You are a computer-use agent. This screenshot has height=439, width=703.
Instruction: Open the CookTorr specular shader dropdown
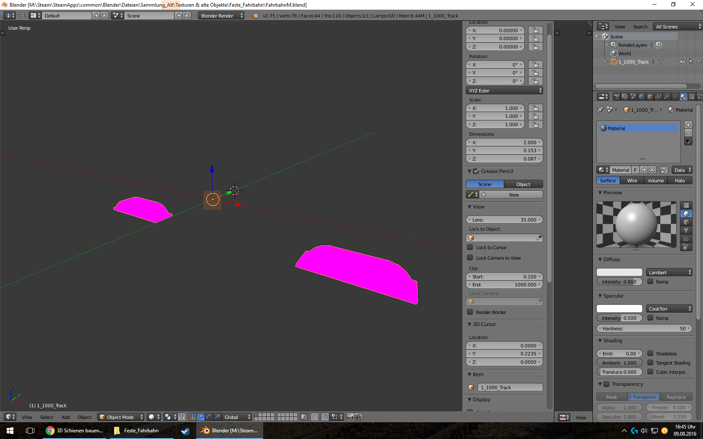coord(669,309)
